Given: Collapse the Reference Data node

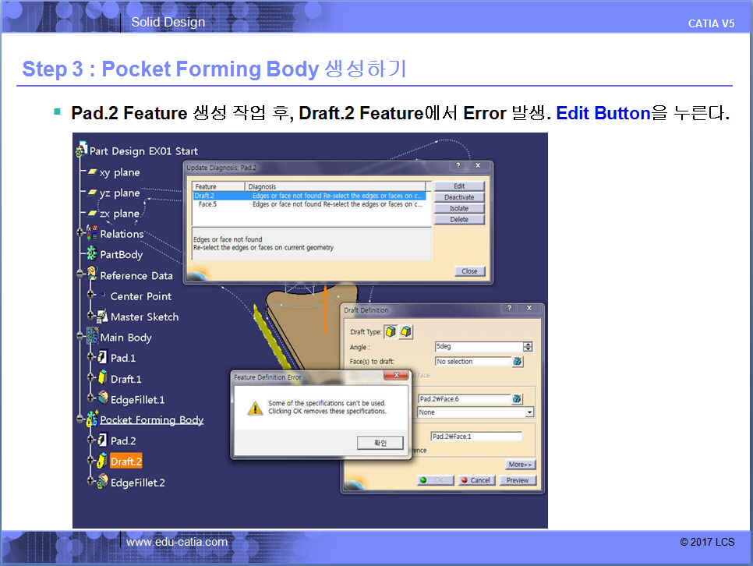Looking at the screenshot, I should 80,274.
